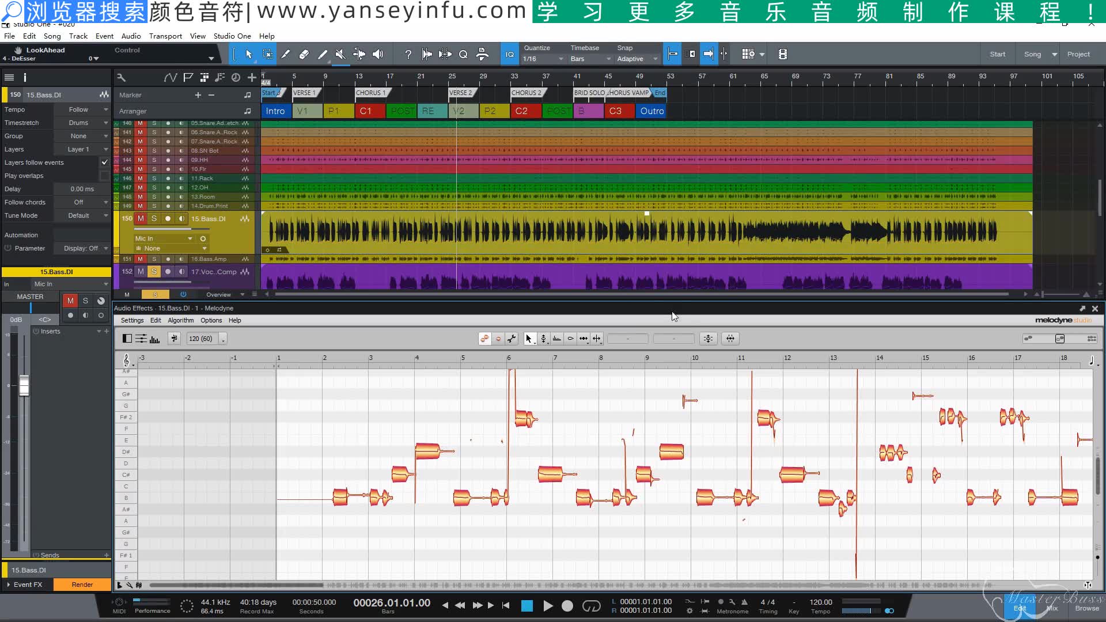Show the inspector info (i) icon
This screenshot has width=1106, height=622.
(x=25, y=77)
